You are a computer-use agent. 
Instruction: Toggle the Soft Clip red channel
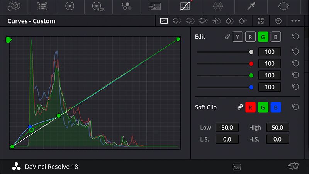pyautogui.click(x=251, y=107)
